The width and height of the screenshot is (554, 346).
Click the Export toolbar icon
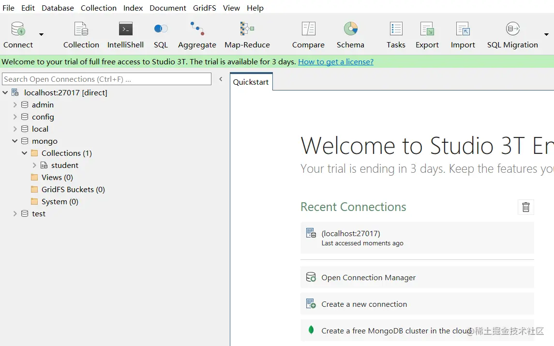(x=427, y=29)
